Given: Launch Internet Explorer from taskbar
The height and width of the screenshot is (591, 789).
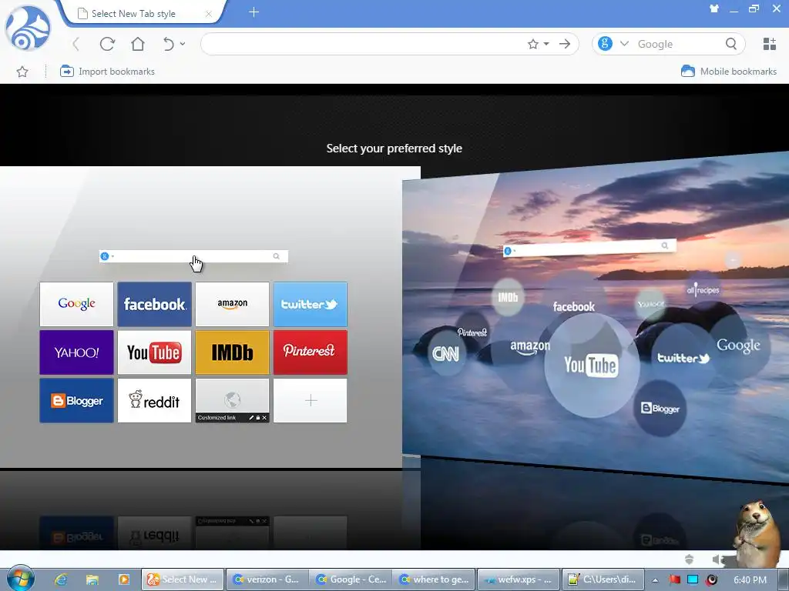Looking at the screenshot, I should (61, 579).
